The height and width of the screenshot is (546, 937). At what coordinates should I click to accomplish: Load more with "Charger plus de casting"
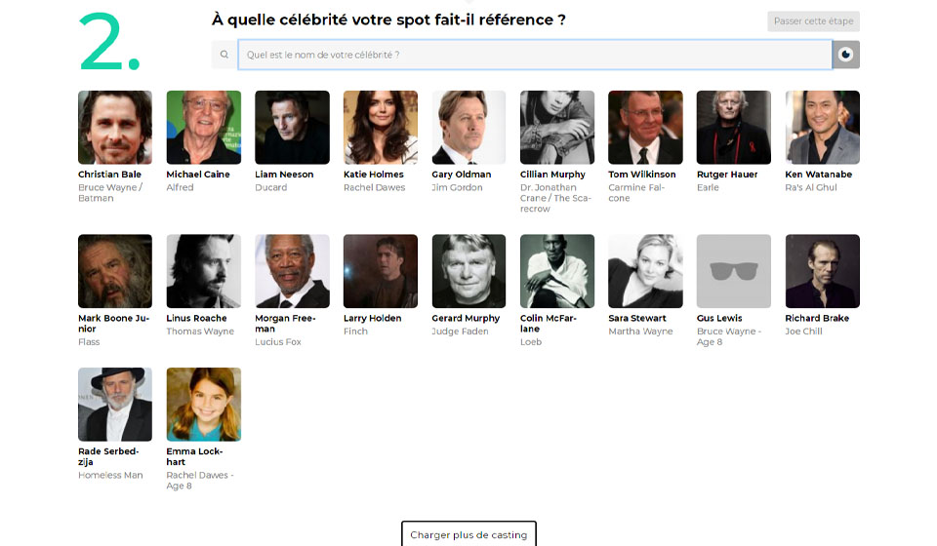468,534
